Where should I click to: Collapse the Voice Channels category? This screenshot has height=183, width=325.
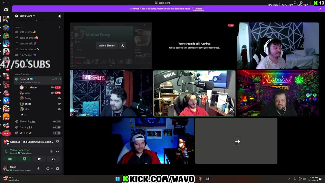(x=24, y=74)
